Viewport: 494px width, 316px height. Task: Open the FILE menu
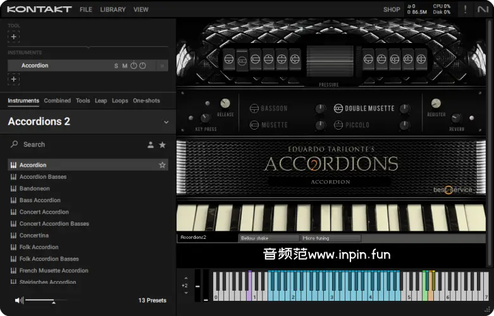click(x=86, y=9)
